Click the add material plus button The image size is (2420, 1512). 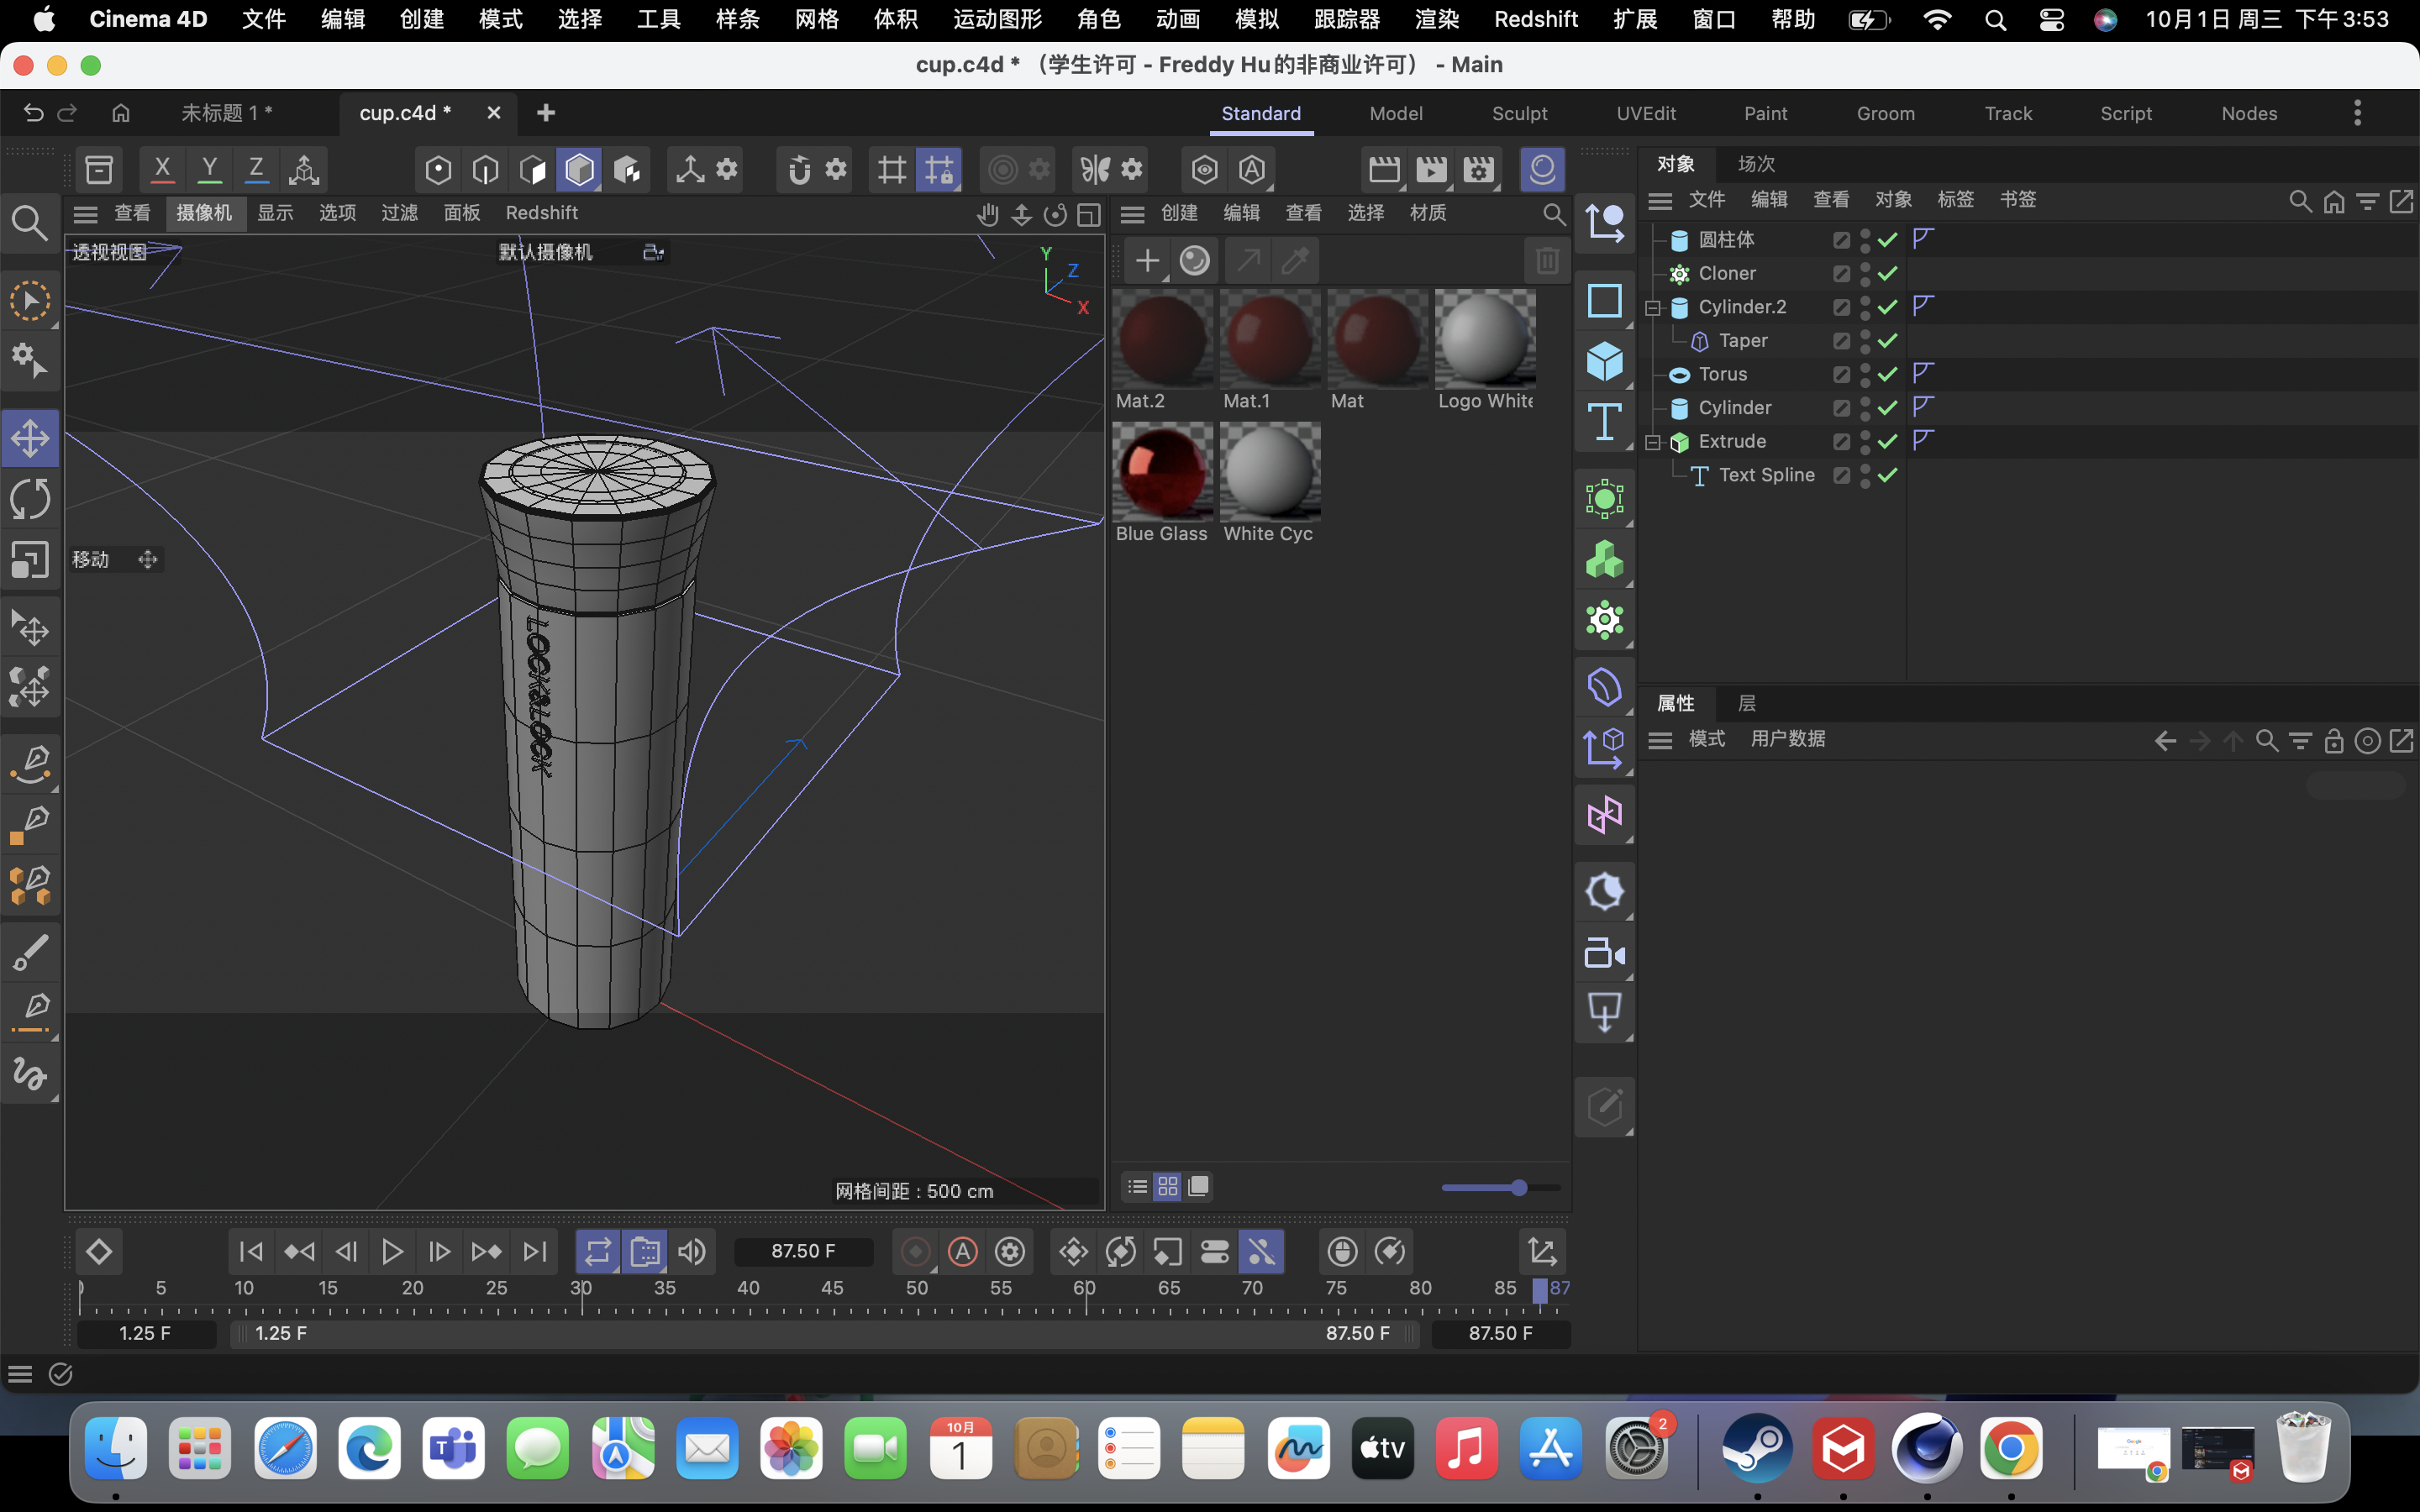tap(1146, 260)
